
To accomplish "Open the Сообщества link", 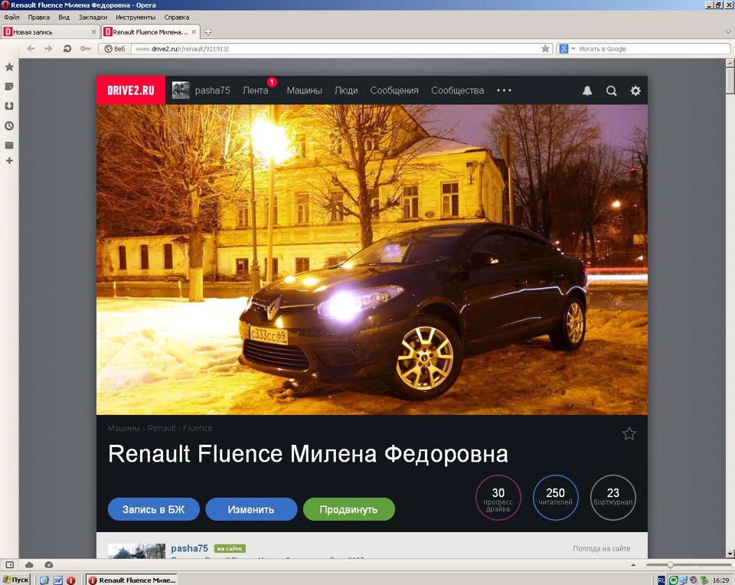I will click(x=458, y=90).
